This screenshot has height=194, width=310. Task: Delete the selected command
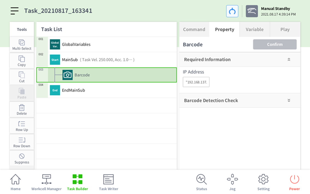pos(22,110)
